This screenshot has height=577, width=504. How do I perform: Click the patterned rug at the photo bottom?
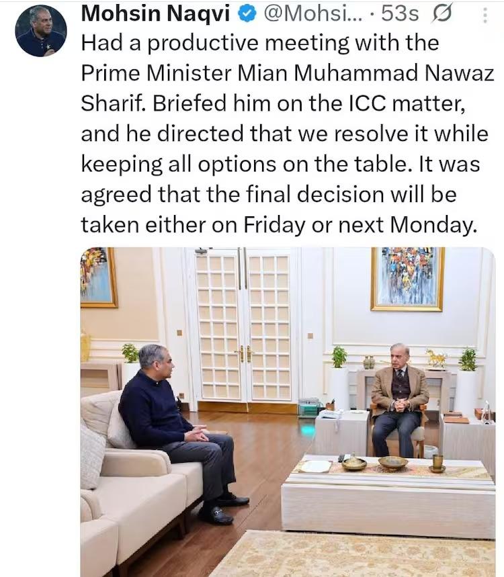(x=353, y=553)
